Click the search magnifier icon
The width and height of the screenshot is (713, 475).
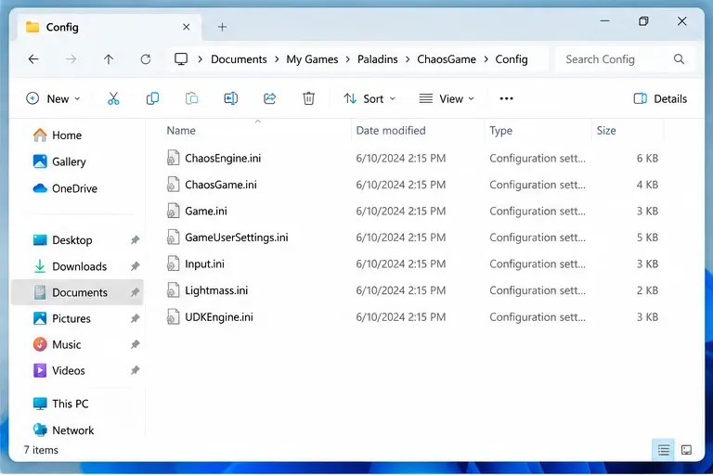pyautogui.click(x=679, y=59)
